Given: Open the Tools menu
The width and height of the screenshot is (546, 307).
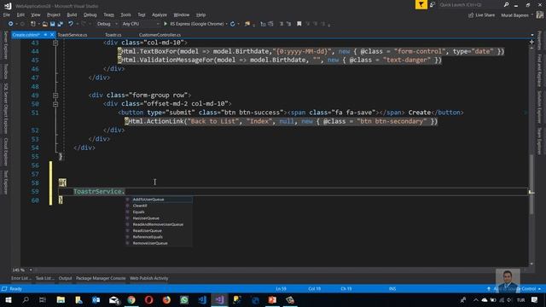Looking at the screenshot, I should [125, 15].
